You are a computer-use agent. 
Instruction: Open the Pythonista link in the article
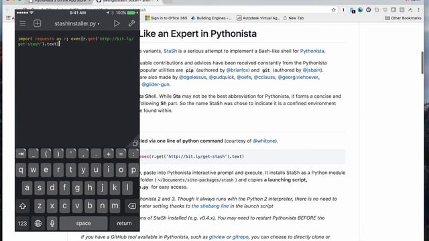[x=312, y=51]
